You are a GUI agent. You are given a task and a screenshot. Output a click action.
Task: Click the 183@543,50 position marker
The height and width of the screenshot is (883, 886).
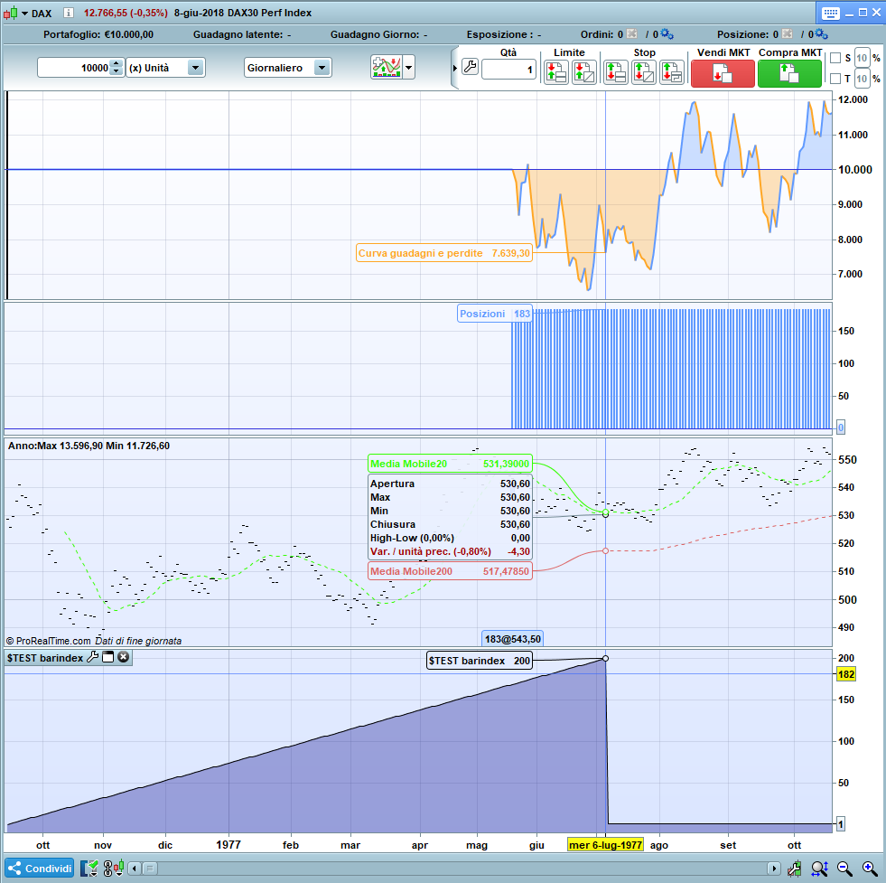tap(512, 639)
